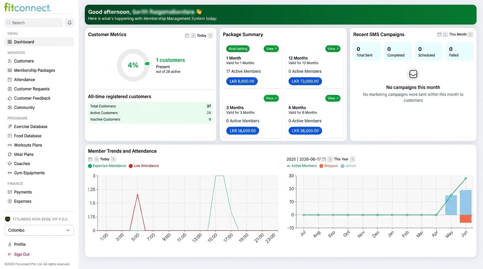
Task: Click the LKR 6,000.00 price badge
Action: pyautogui.click(x=242, y=81)
